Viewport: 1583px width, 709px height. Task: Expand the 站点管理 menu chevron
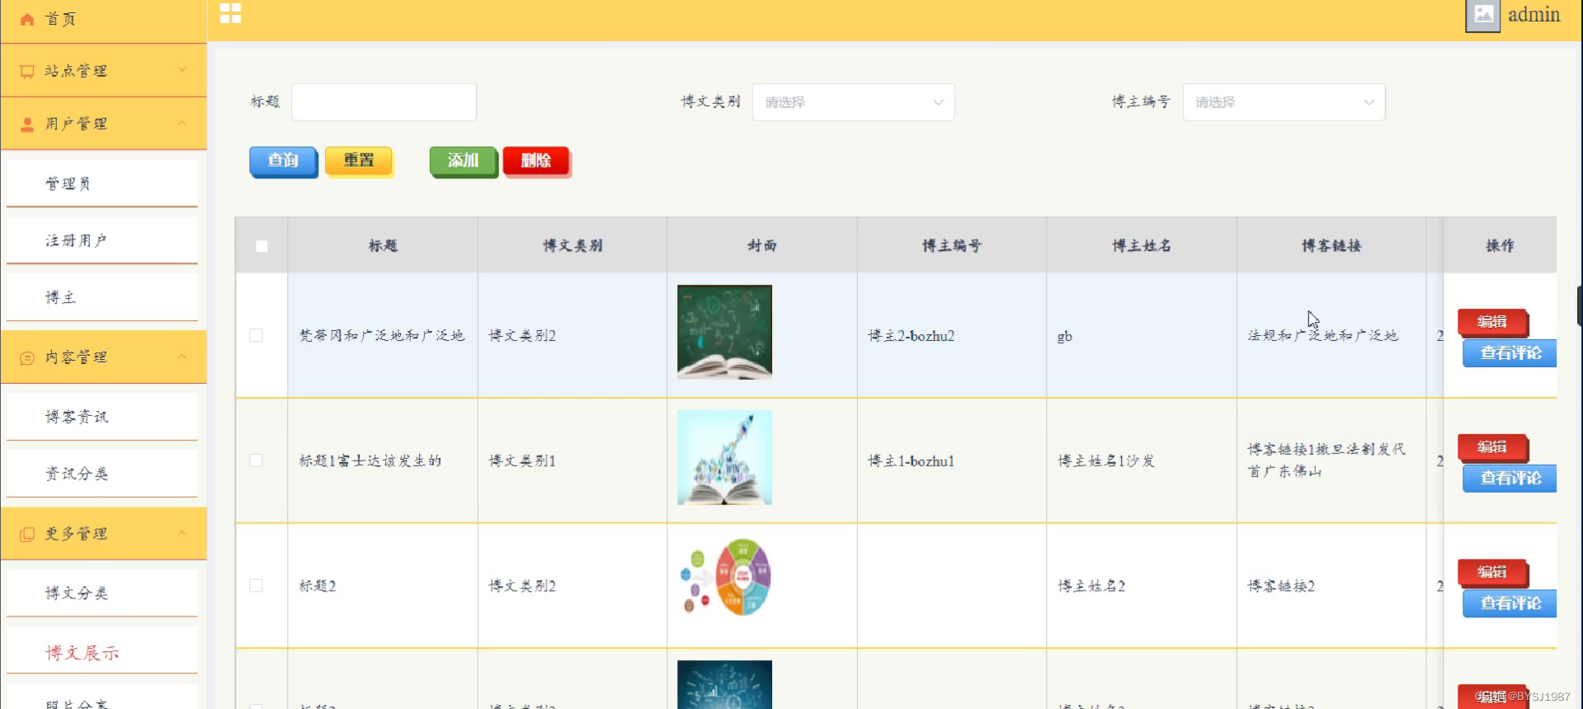[182, 70]
